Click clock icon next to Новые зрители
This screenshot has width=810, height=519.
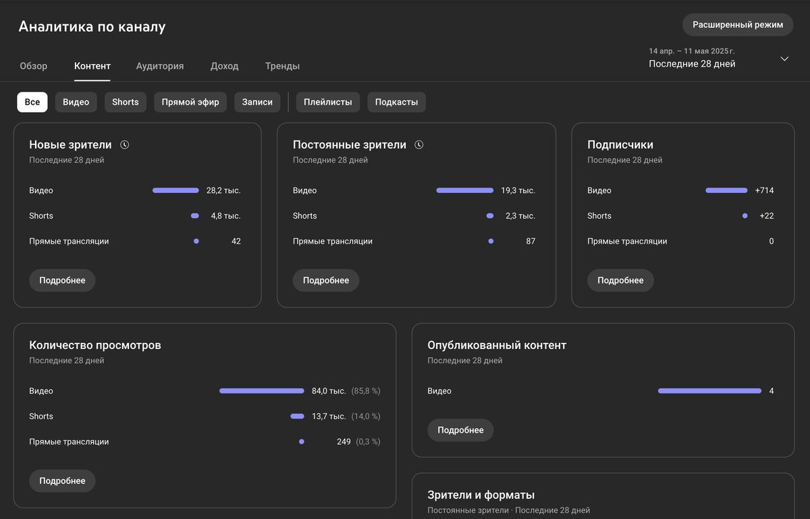(x=125, y=144)
